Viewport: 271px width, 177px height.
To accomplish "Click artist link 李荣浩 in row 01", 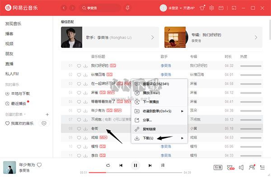I will pyautogui.click(x=166, y=66).
